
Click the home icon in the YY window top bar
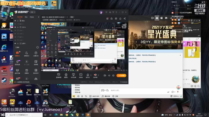coord(157,18)
